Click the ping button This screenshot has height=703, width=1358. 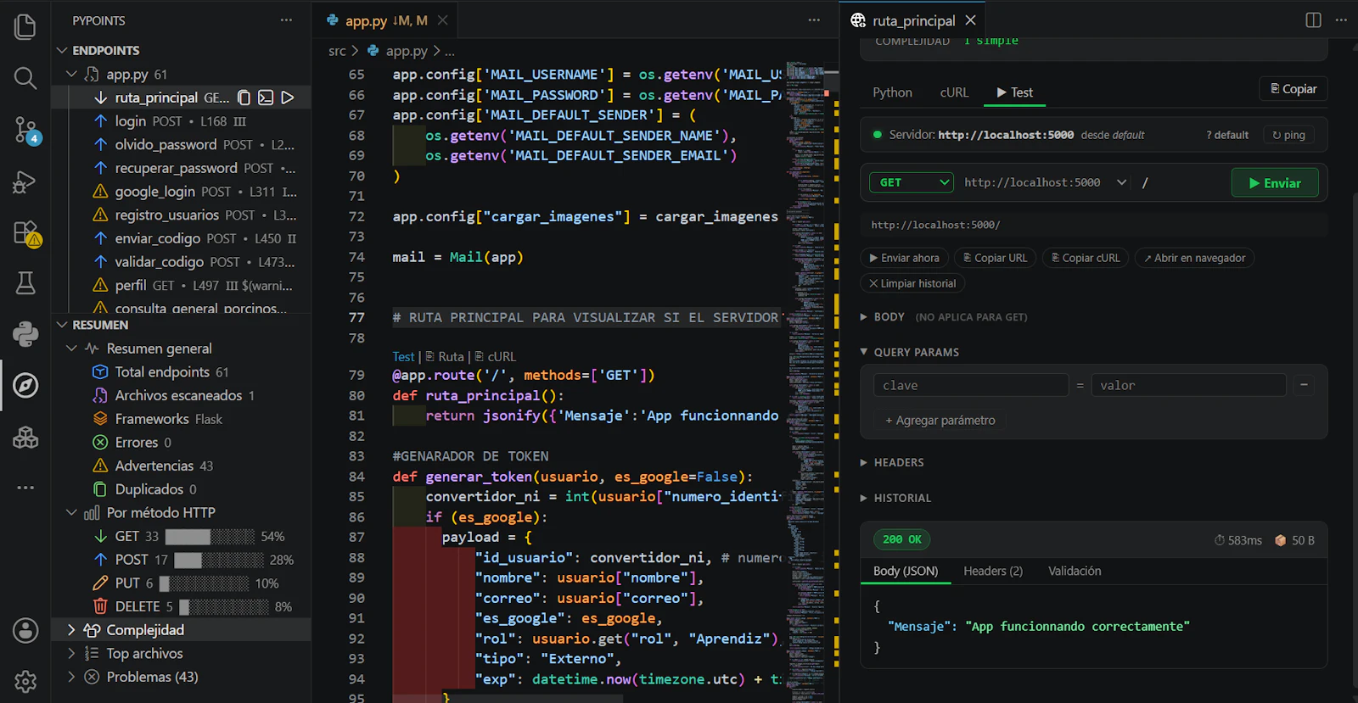pyautogui.click(x=1288, y=135)
